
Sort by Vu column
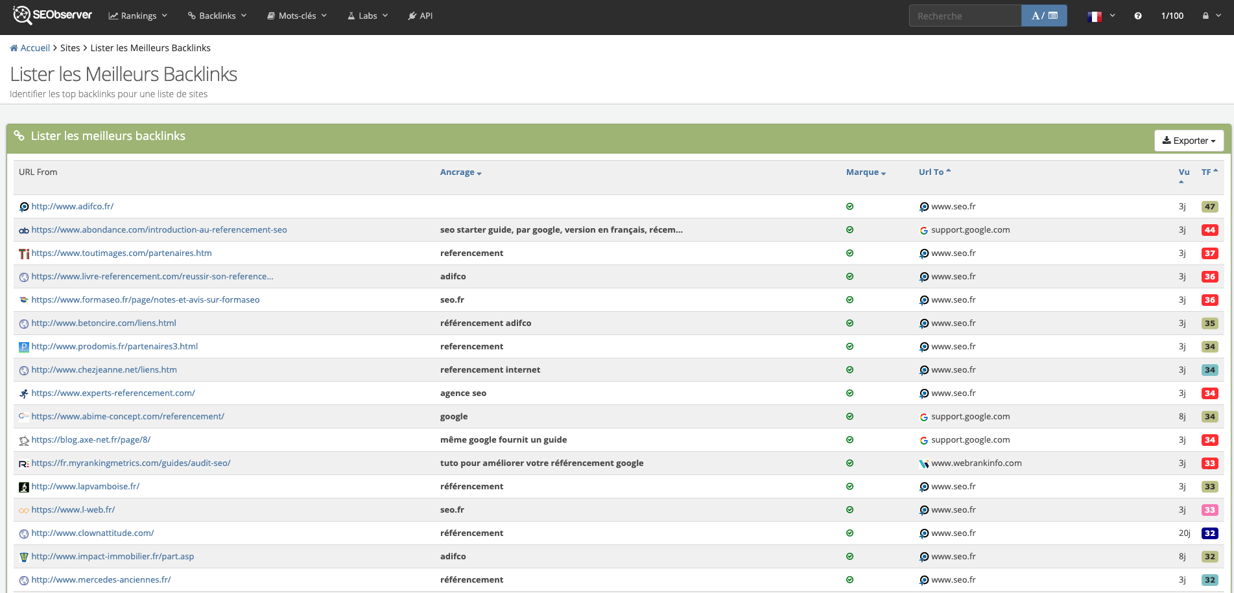(x=1184, y=172)
